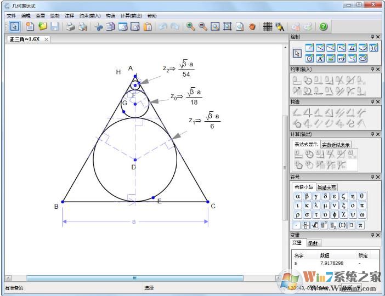Switch to the 实数近似表示 tab
The width and height of the screenshot is (385, 296).
click(x=336, y=145)
